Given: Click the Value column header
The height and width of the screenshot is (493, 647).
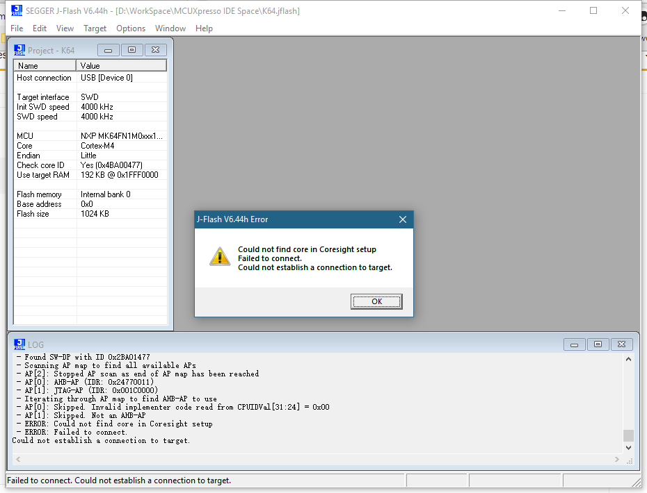Looking at the screenshot, I should pyautogui.click(x=121, y=66).
